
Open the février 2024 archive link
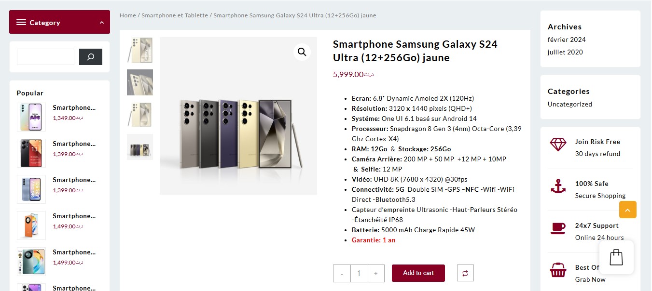pyautogui.click(x=567, y=40)
